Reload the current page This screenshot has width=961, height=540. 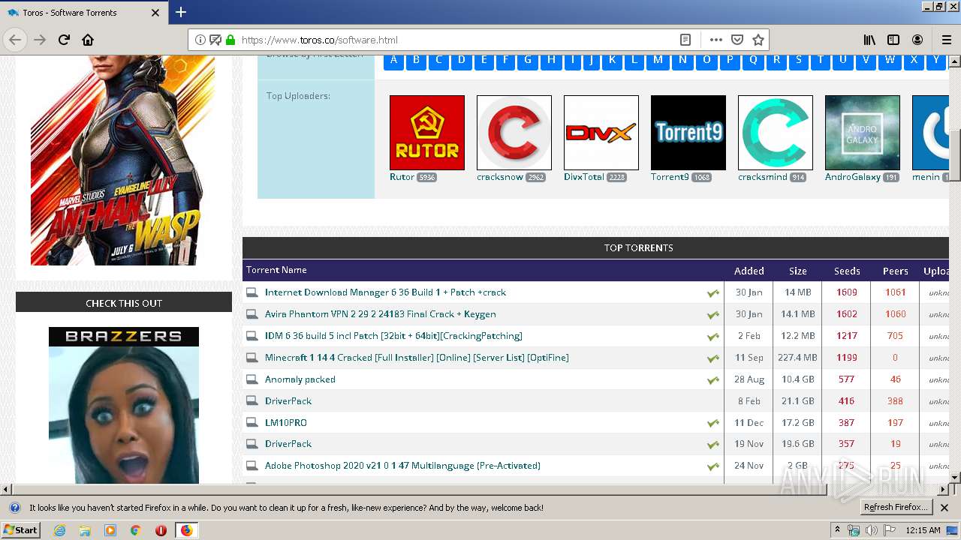[x=64, y=40]
